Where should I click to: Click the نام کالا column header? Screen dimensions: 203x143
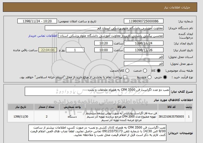(x=122, y=107)
